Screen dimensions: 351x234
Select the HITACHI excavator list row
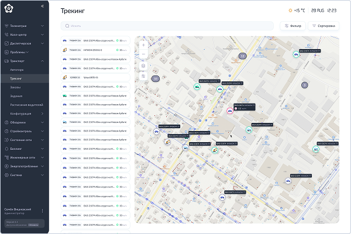pos(95,50)
